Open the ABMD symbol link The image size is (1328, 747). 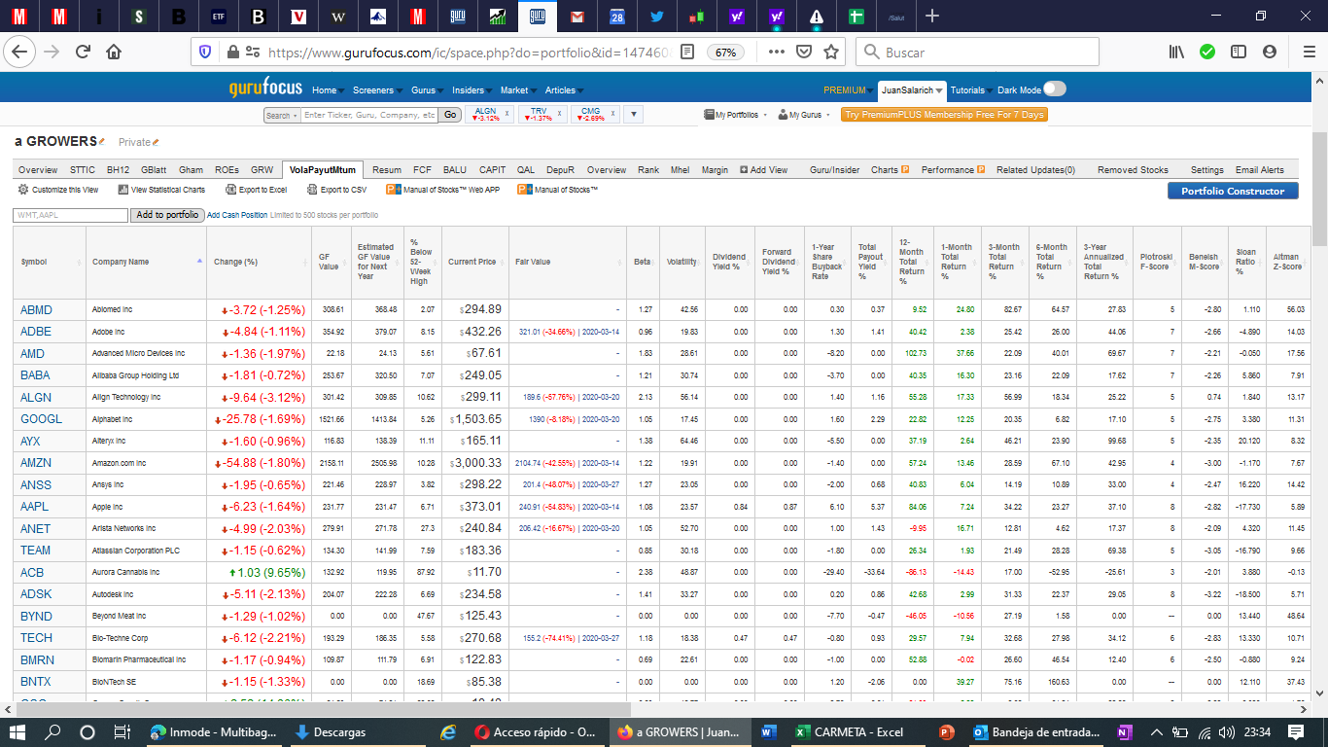(36, 309)
